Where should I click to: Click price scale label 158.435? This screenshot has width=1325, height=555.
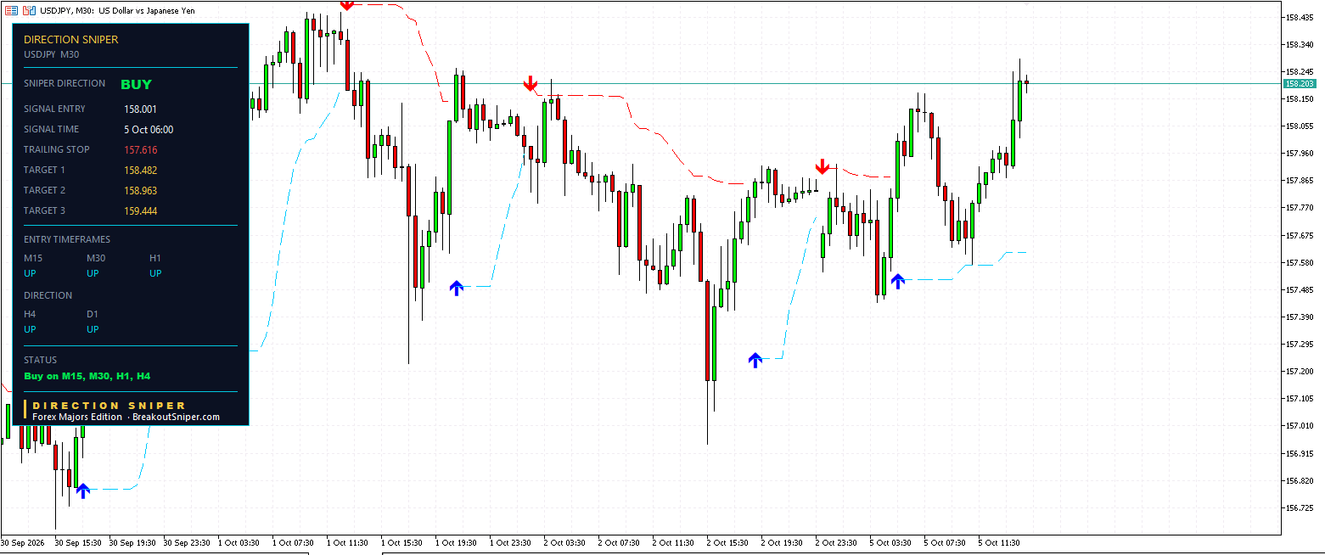tap(1301, 17)
